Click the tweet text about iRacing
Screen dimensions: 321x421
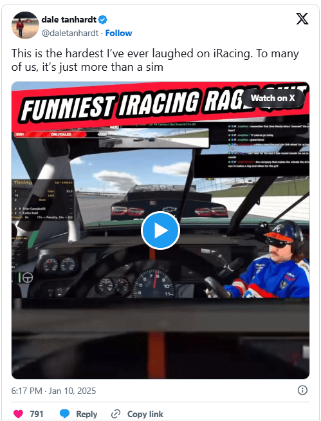[x=155, y=60]
